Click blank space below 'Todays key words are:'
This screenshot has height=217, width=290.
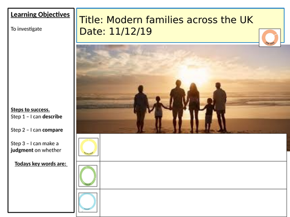pyautogui.click(x=41, y=189)
